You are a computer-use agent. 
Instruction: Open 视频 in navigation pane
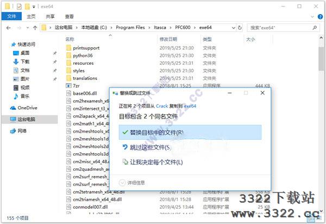(25, 88)
